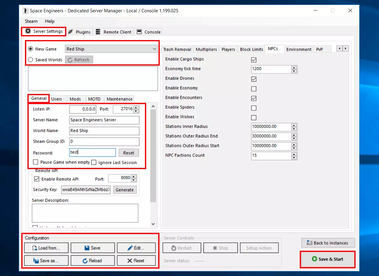Click the Listen IP field
Screen dimensions: 379x276
(83, 109)
